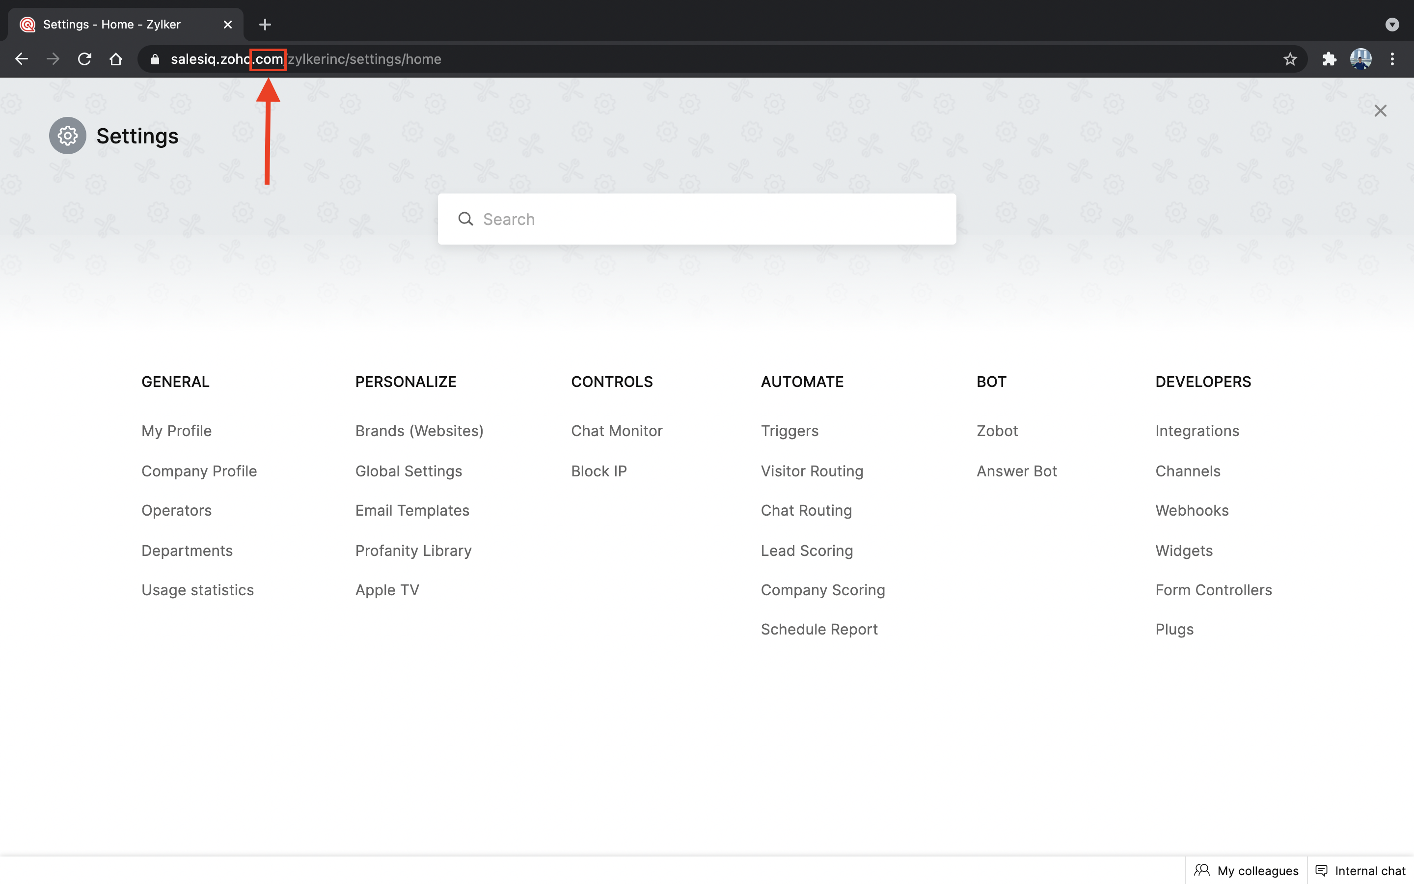The image size is (1414, 884).
Task: Open Chat Monitor
Action: pos(617,431)
